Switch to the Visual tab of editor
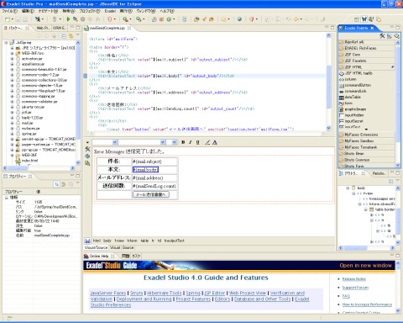This screenshot has width=403, height=323. pos(115,247)
